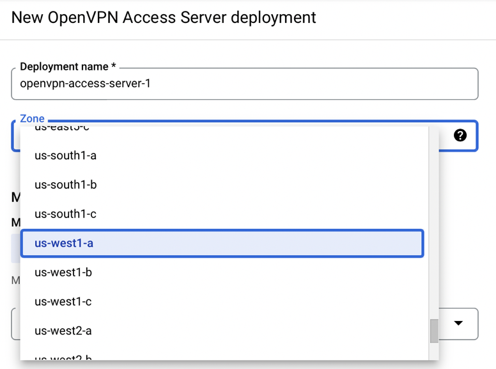Pick us-south1-c in the Zone dropdown
This screenshot has height=369, width=496.
(x=65, y=214)
